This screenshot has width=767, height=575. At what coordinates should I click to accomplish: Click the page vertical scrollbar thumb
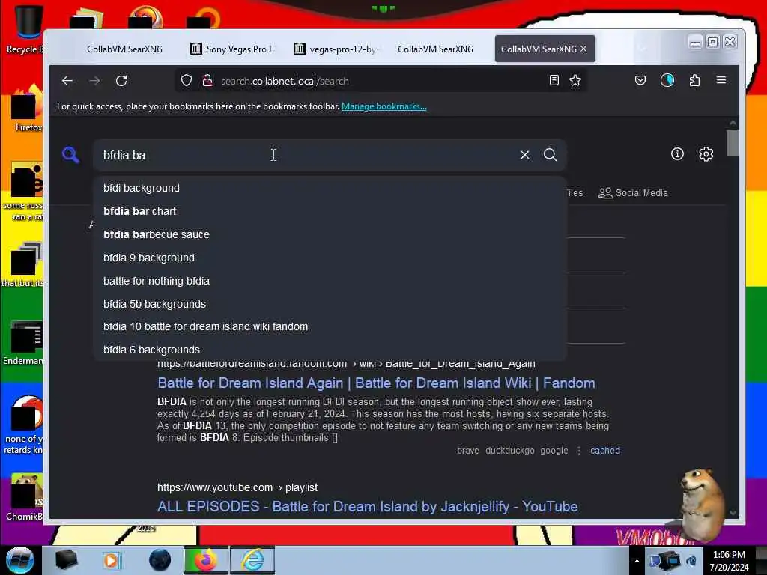click(x=733, y=142)
